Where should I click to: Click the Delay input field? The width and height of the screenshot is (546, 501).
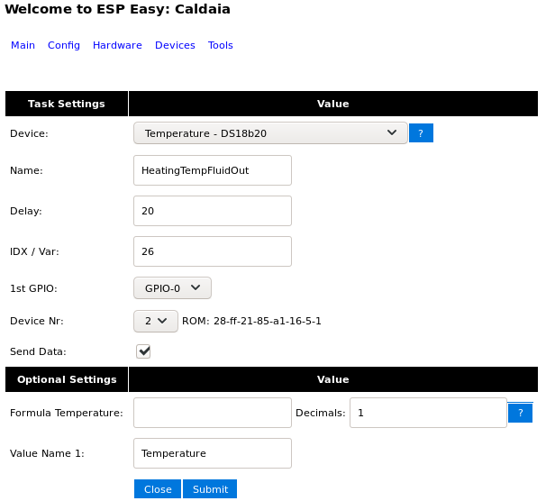213,211
